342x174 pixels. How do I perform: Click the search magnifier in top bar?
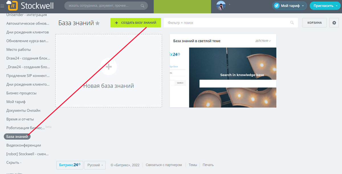pos(142,6)
